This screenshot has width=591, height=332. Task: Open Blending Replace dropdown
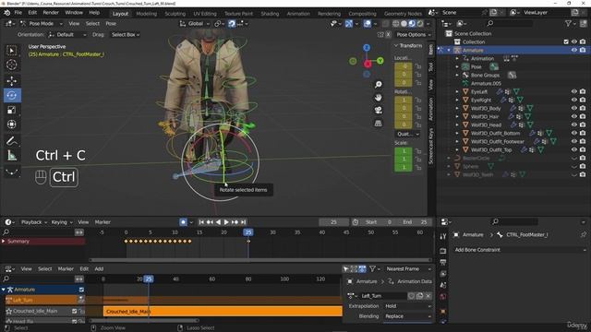click(407, 316)
